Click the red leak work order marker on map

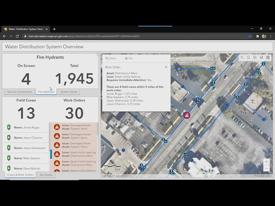coord(187,115)
